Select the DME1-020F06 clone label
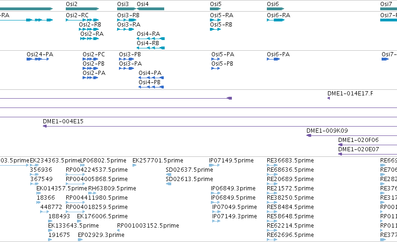Viewport: 397px width, 242px height. pos(359,140)
